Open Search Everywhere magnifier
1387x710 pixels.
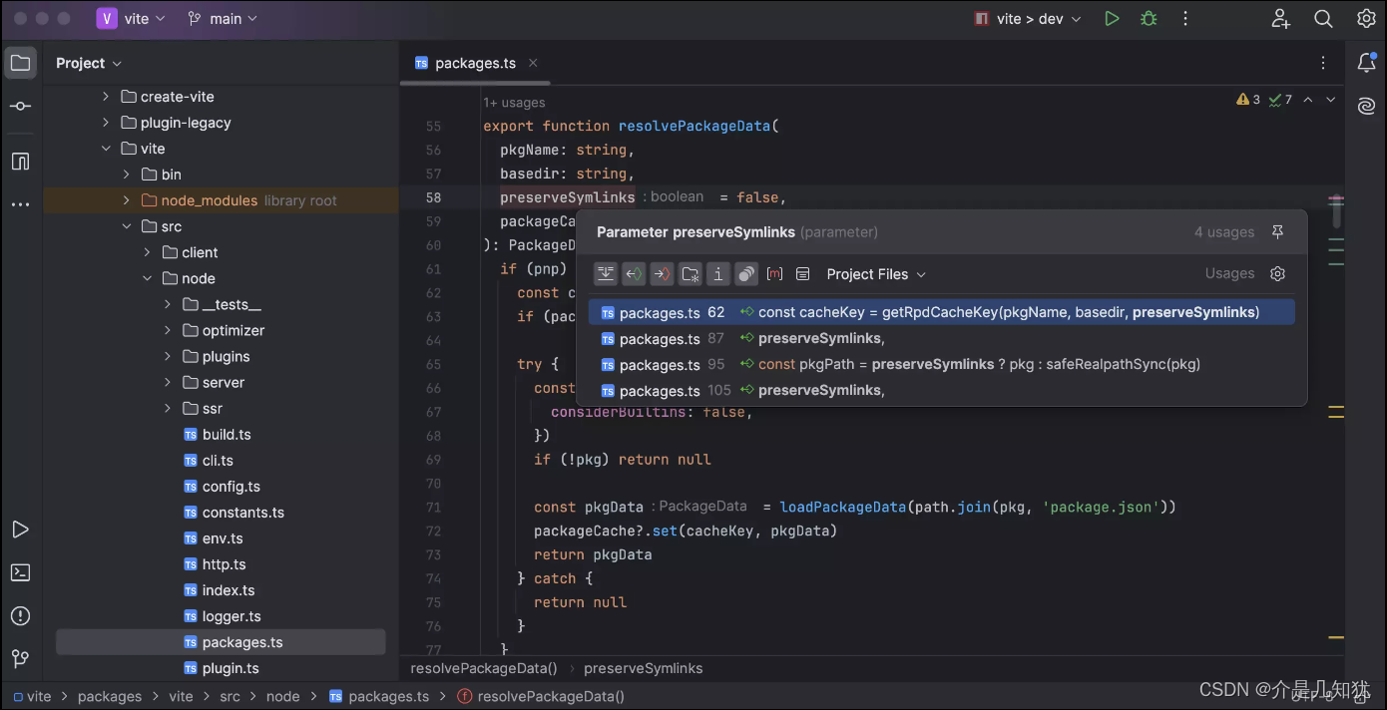click(x=1323, y=19)
